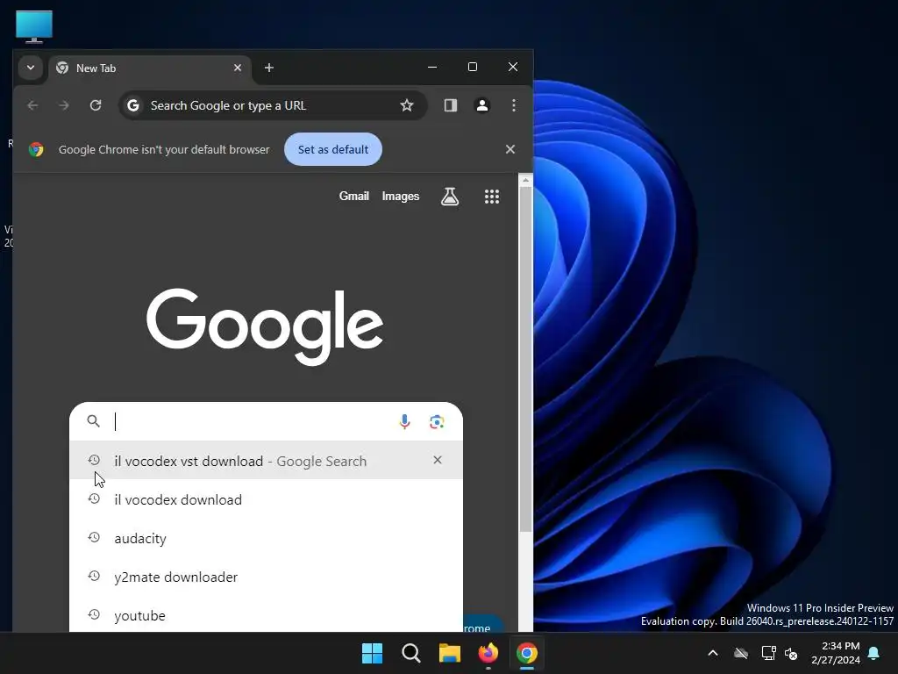
Task: Click Chrome taskbar icon
Action: (527, 653)
